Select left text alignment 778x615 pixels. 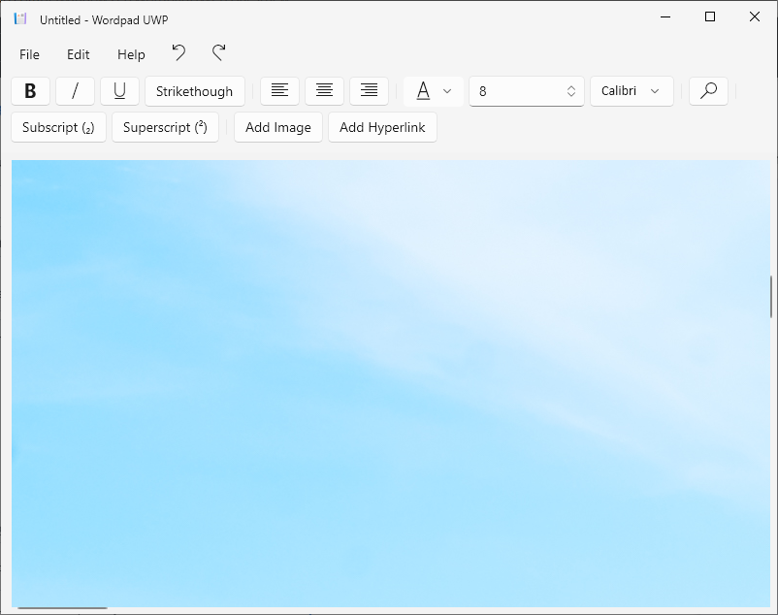tap(279, 90)
